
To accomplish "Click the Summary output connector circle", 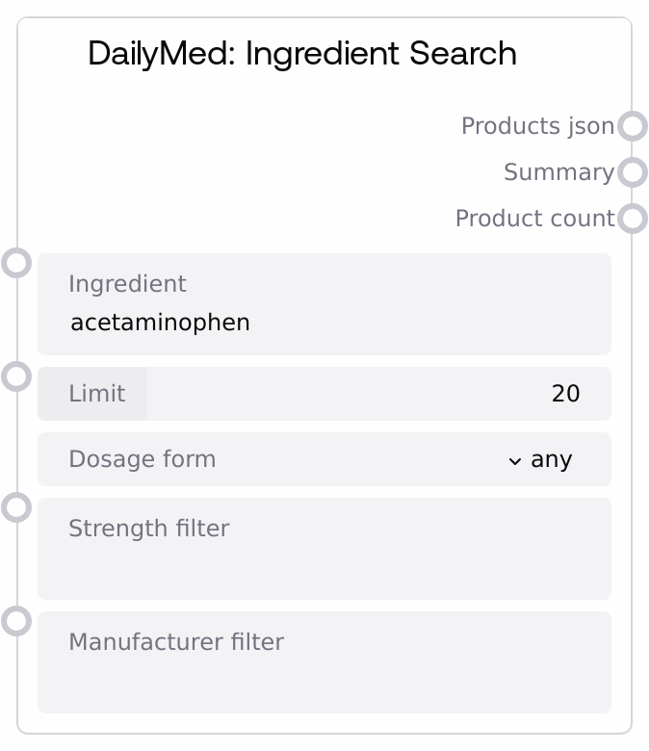I will pyautogui.click(x=632, y=172).
